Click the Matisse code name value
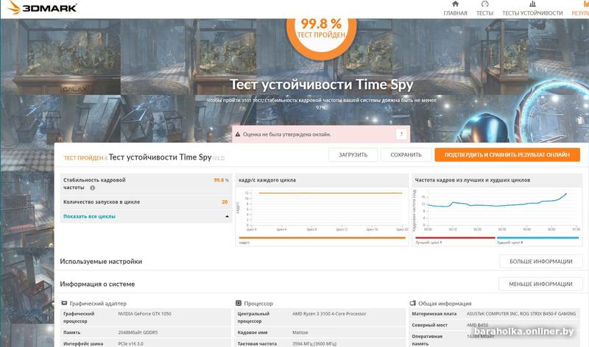The image size is (589, 347). [300, 332]
